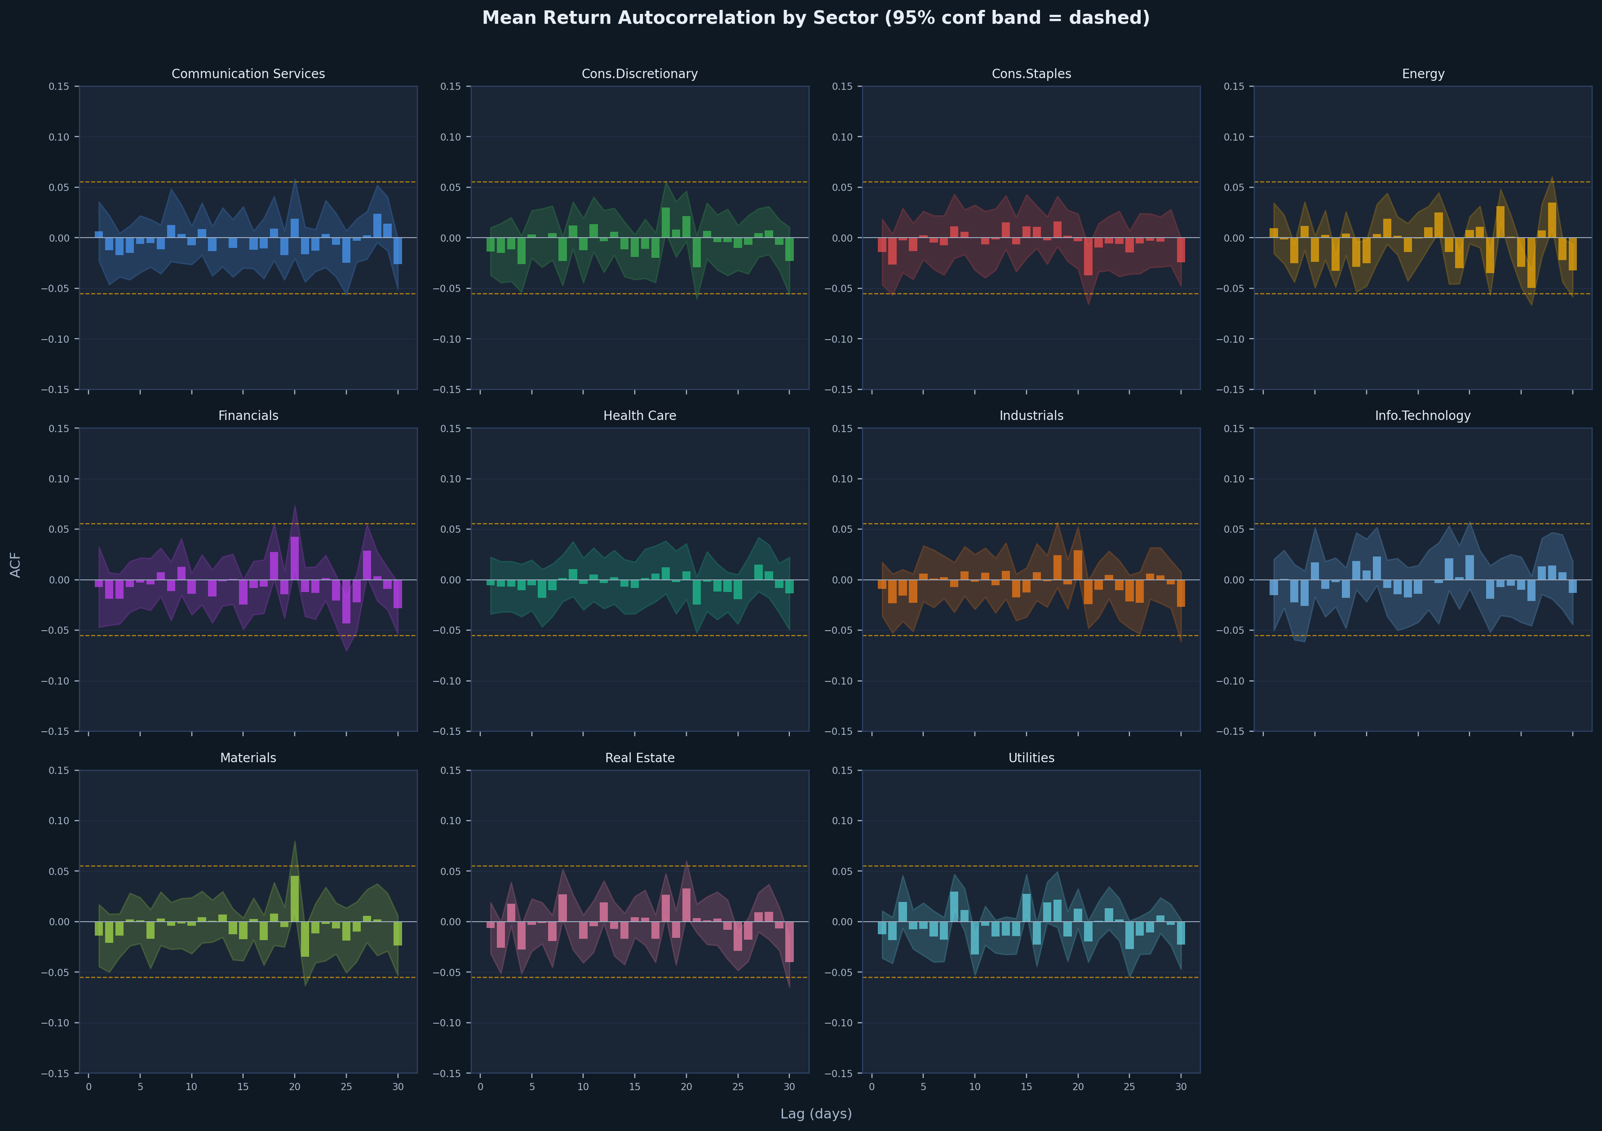Click the 'Cons.Staples' subplot title
This screenshot has width=1602, height=1131.
(1031, 74)
